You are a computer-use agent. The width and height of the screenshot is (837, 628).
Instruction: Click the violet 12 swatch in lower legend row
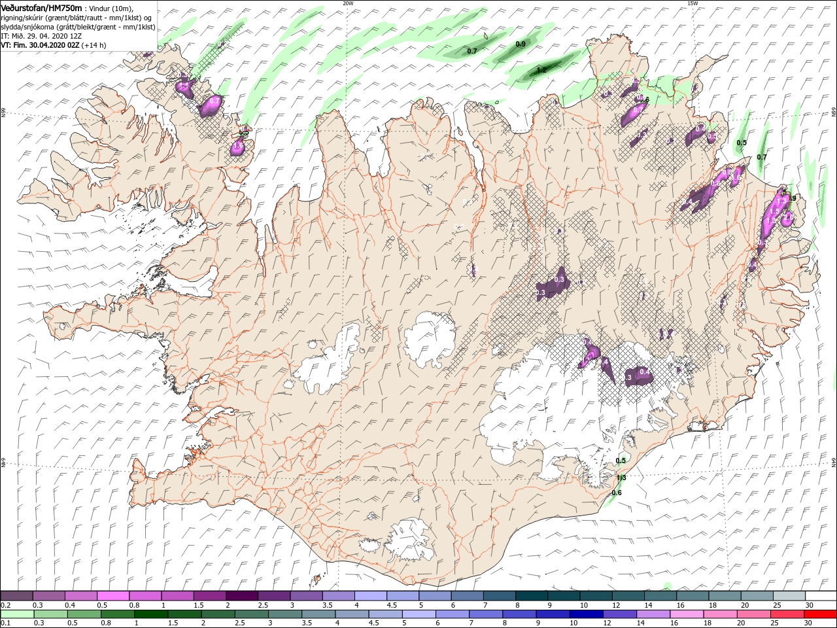[x=619, y=614]
